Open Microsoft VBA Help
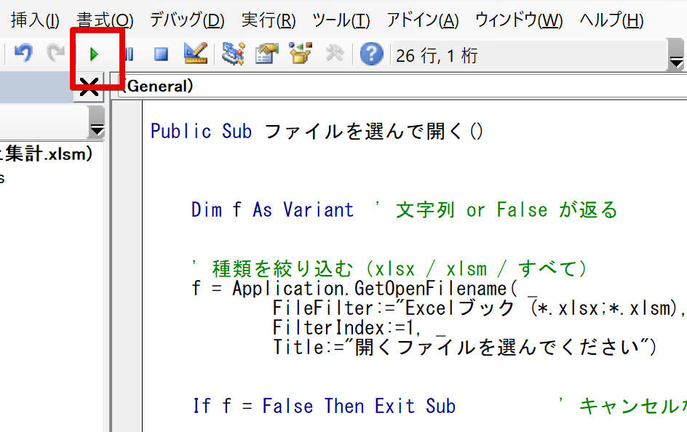This screenshot has height=432, width=687. pos(371,53)
